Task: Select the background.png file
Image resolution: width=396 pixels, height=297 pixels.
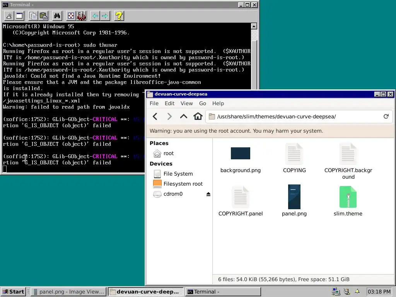Action: pyautogui.click(x=241, y=159)
